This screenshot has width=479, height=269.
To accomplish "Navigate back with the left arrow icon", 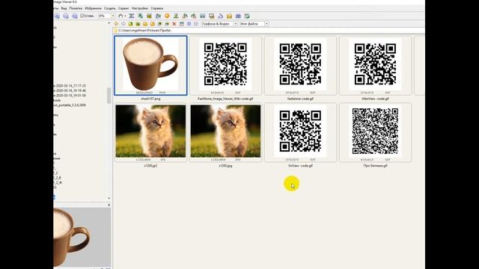I will point(116,24).
